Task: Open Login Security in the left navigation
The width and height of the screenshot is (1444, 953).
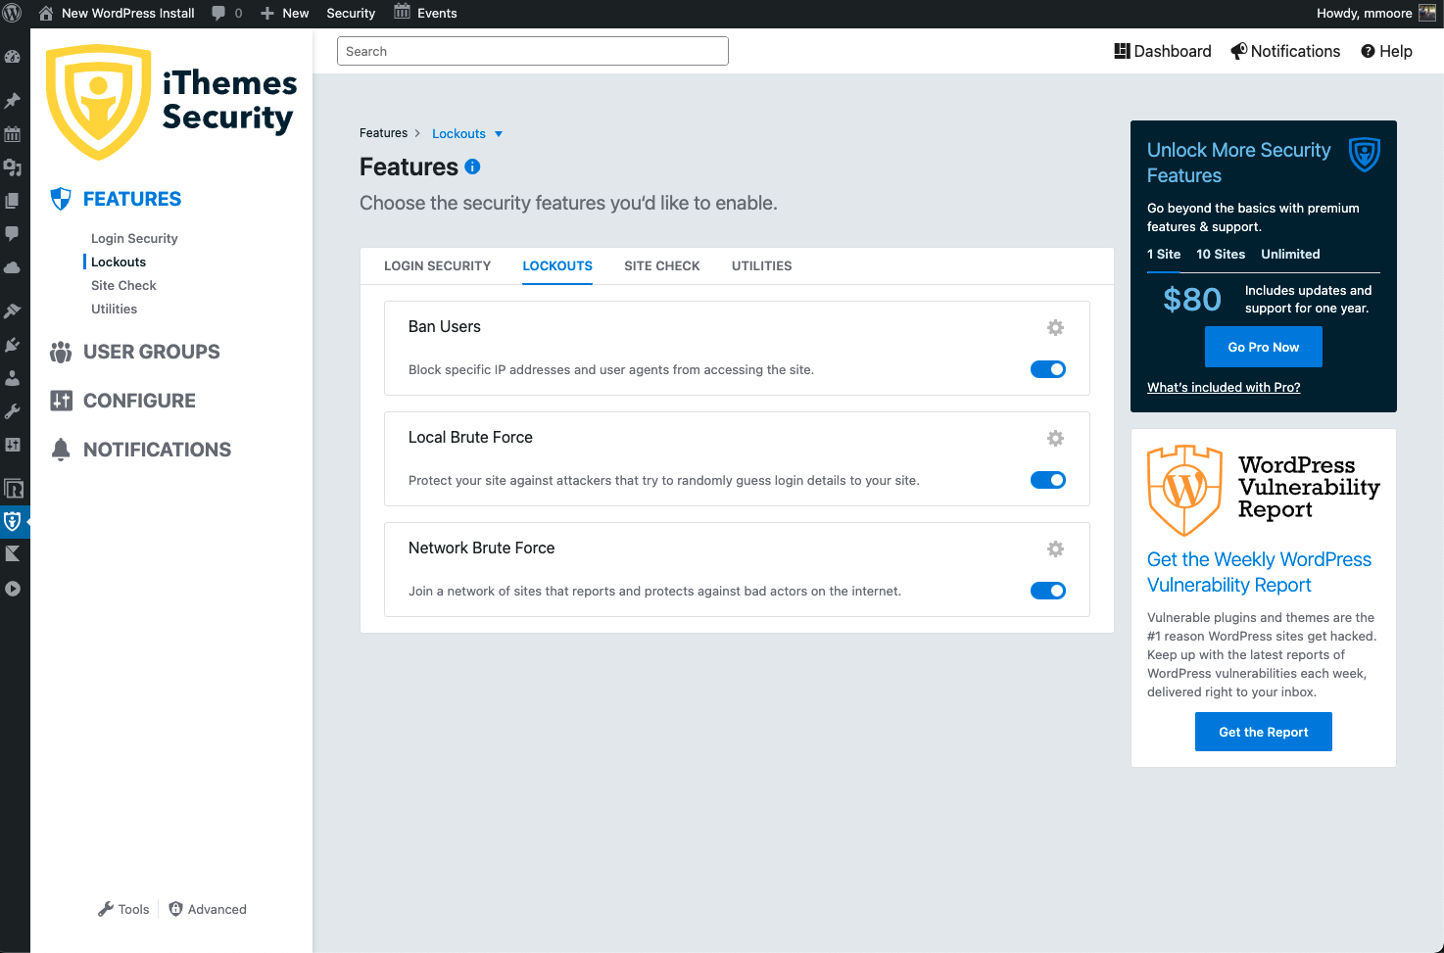Action: coord(134,238)
